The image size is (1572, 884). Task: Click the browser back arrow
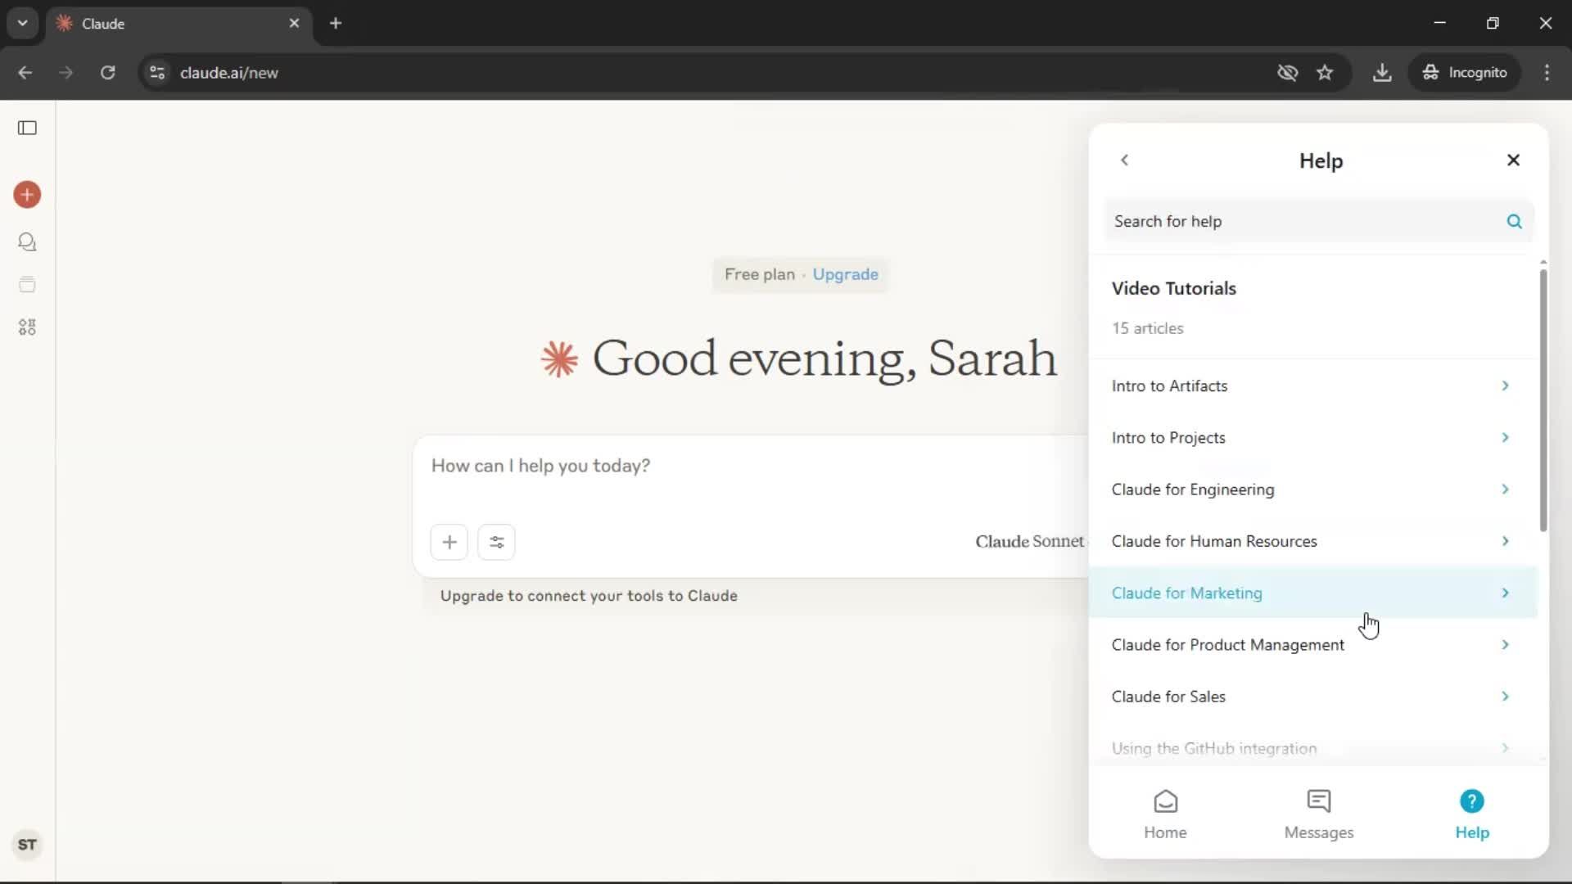25,72
